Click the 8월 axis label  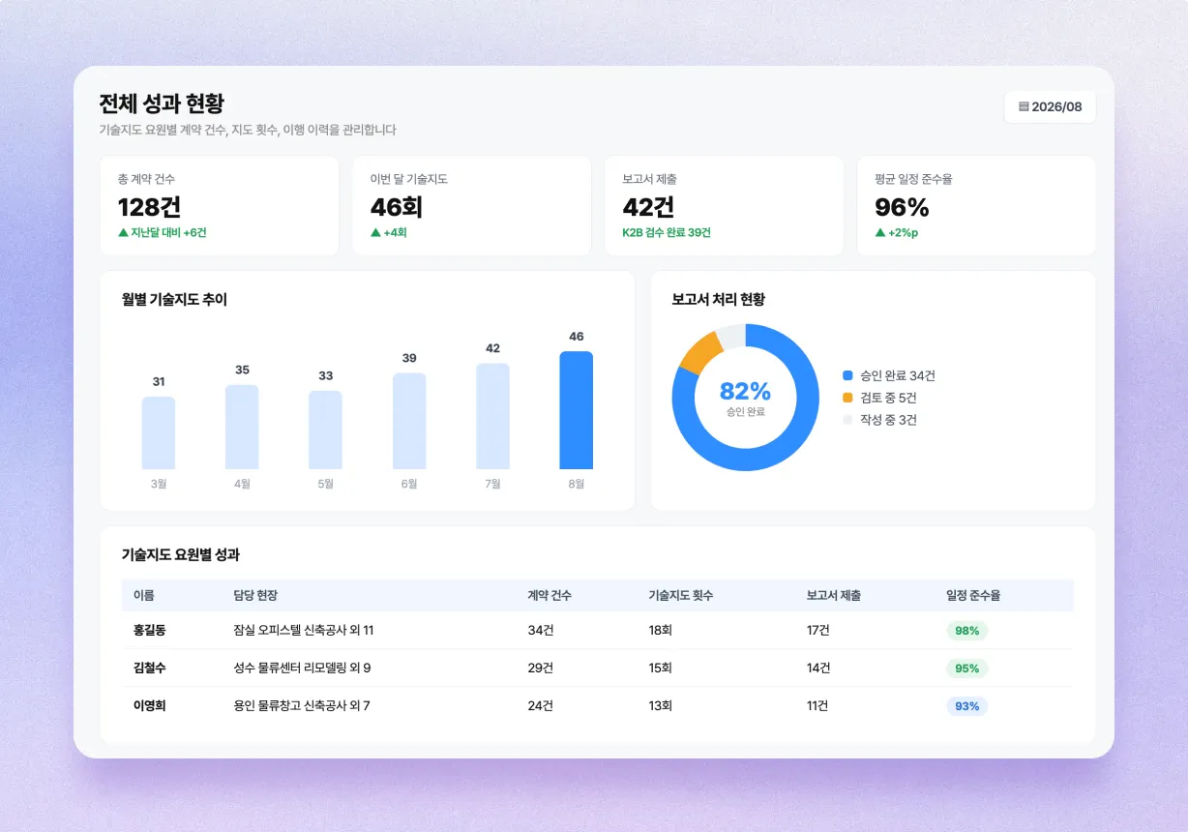(577, 484)
